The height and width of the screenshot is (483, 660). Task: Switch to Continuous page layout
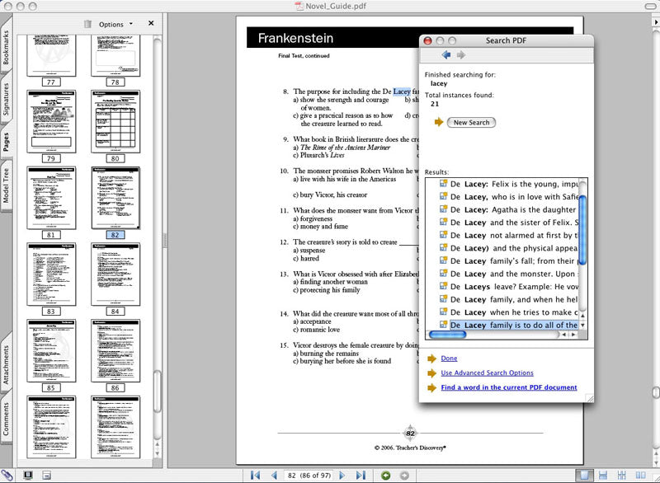point(603,476)
